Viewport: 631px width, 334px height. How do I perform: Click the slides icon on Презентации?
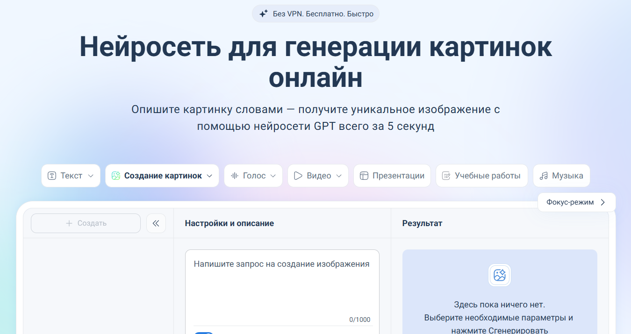(364, 176)
